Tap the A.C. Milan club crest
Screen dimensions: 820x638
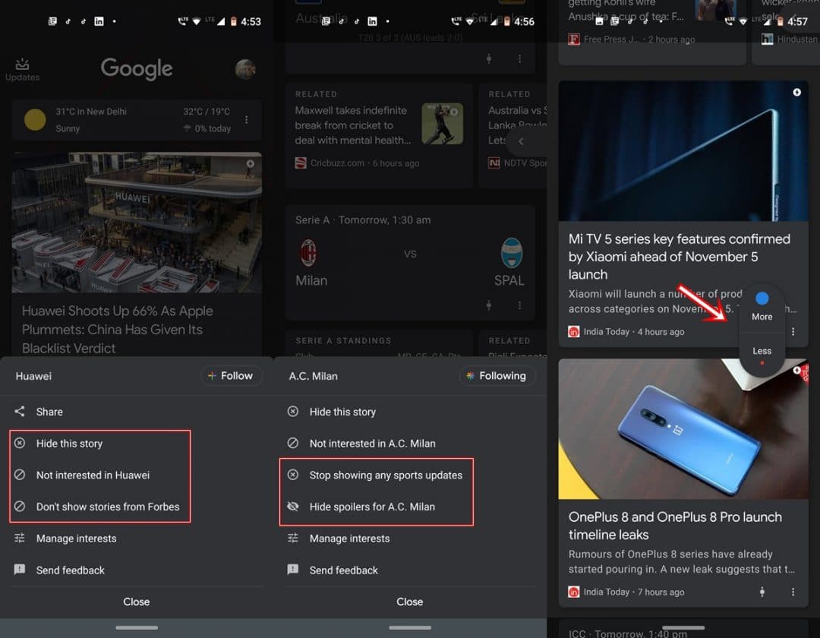[x=308, y=253]
